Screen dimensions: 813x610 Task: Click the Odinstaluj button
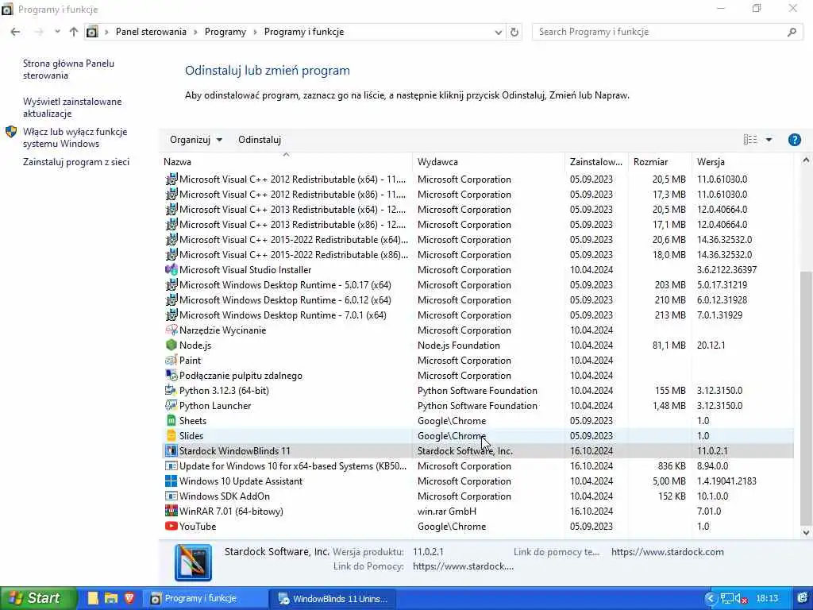[x=260, y=140]
